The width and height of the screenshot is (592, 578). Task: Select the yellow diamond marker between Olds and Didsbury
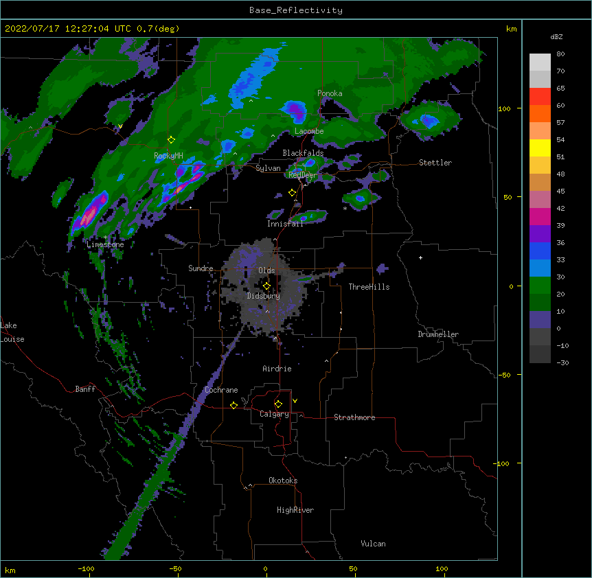[266, 286]
